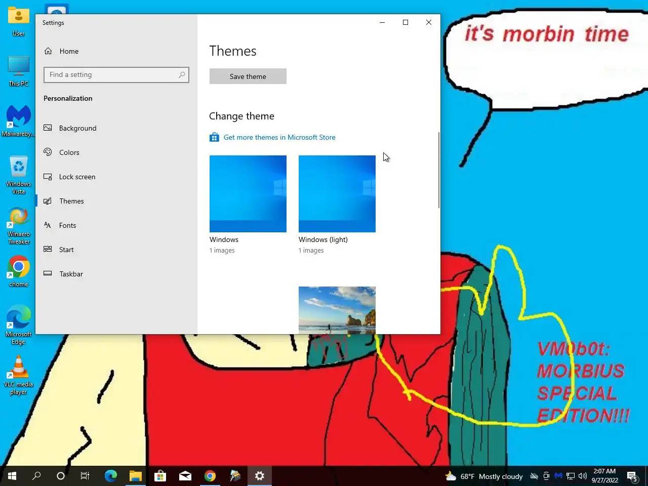
Task: Click the Settings gear in the taskbar
Action: (260, 476)
